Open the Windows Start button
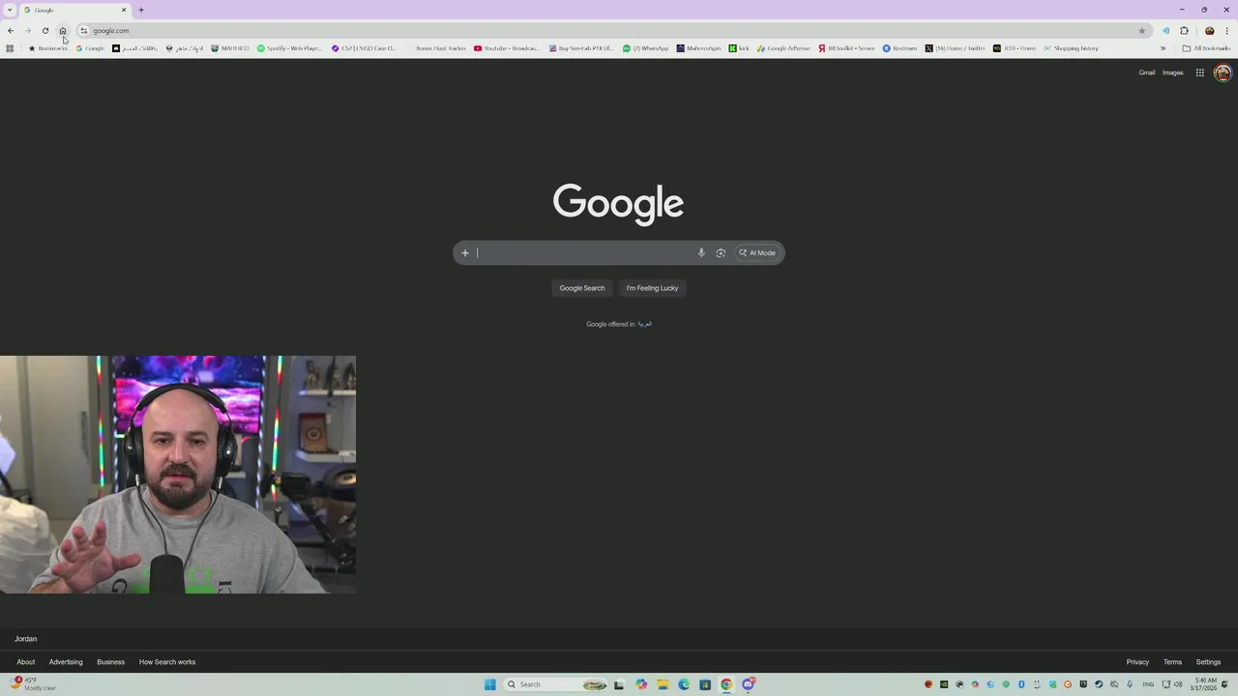 coord(490,684)
